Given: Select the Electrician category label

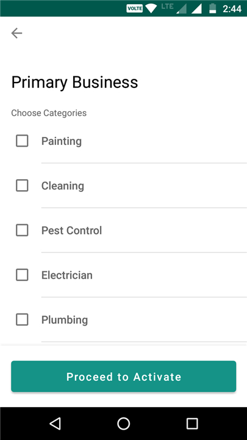Looking at the screenshot, I should [x=67, y=275].
